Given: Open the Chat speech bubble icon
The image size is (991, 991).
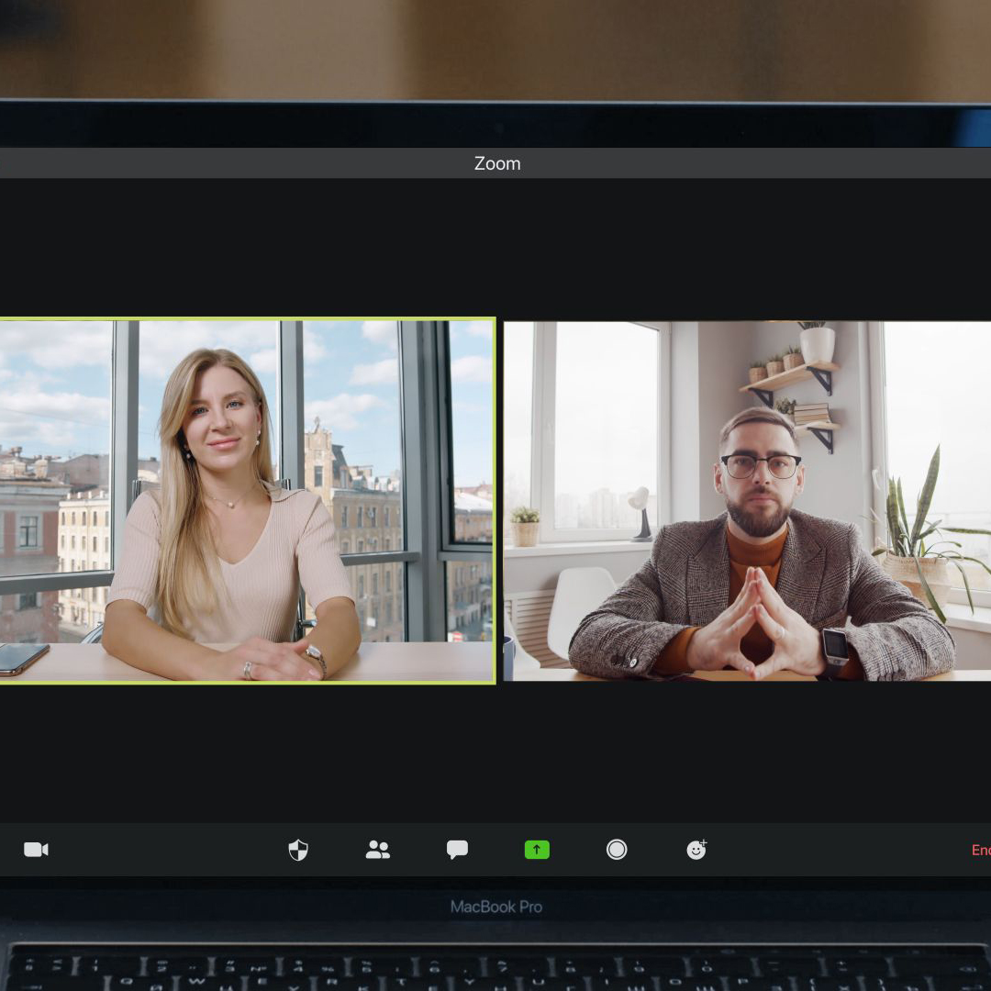Looking at the screenshot, I should click(457, 850).
